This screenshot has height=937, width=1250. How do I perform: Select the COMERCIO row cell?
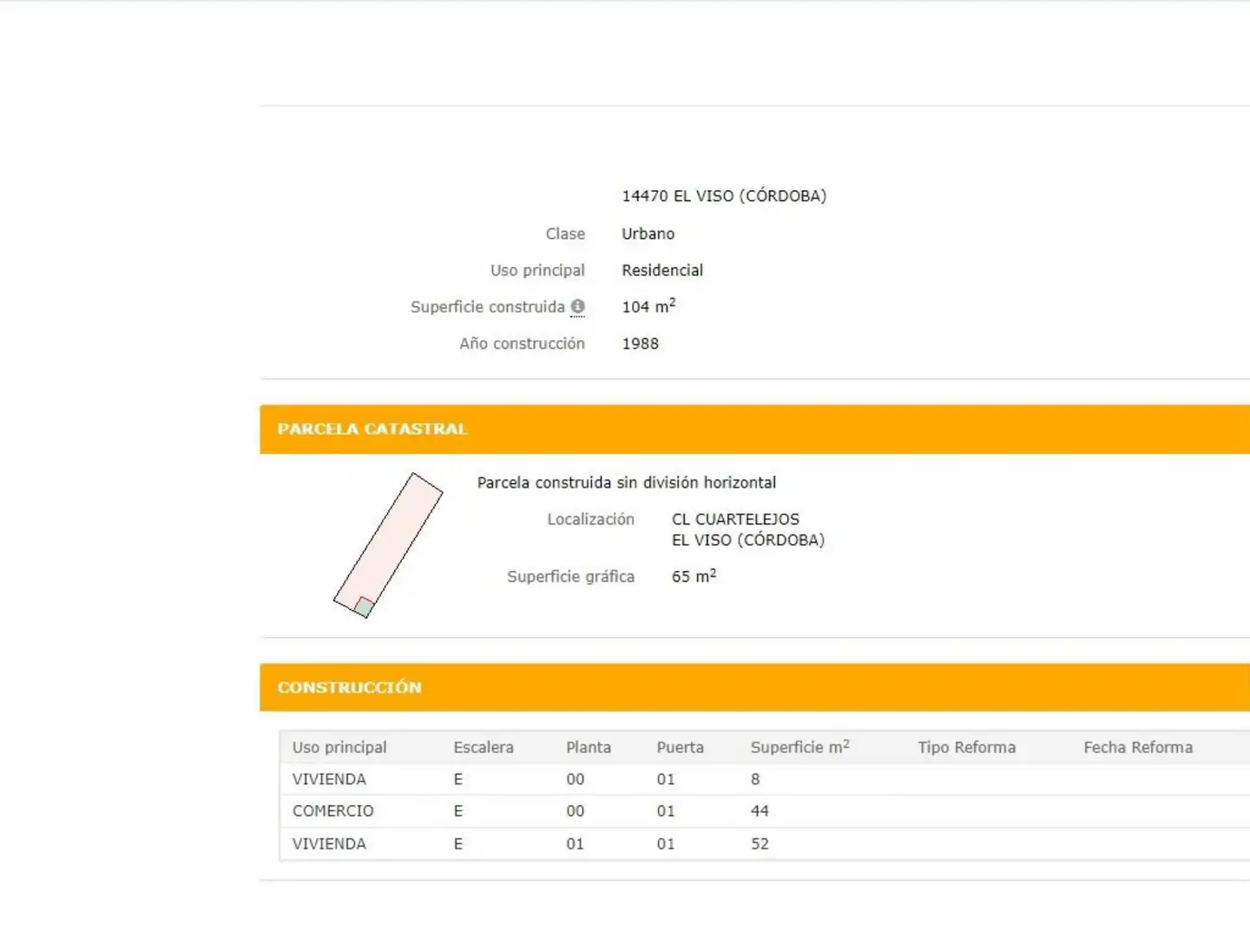pyautogui.click(x=332, y=811)
